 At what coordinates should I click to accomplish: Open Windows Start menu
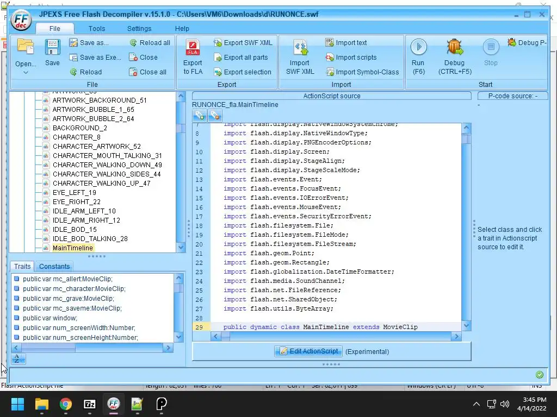point(17,404)
